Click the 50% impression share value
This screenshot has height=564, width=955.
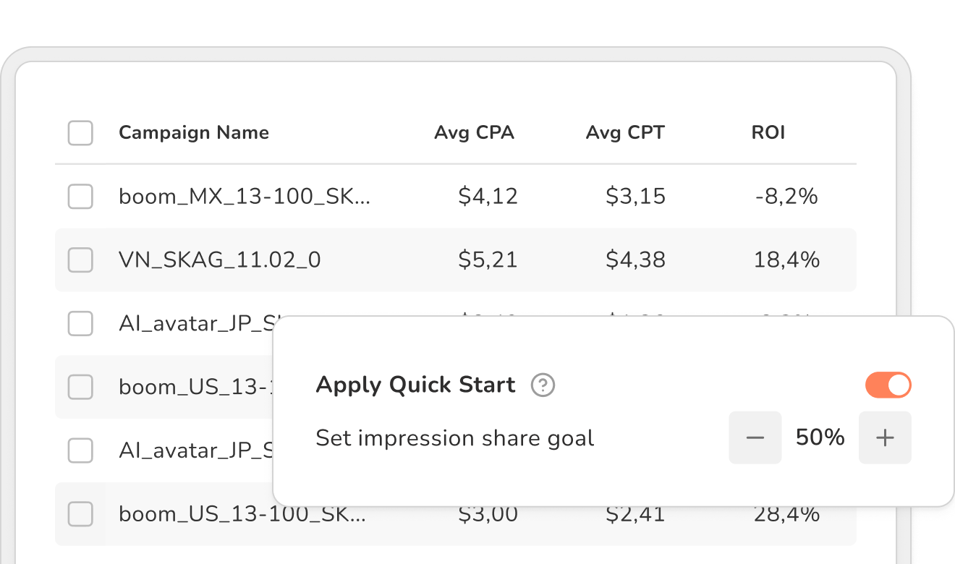(820, 437)
